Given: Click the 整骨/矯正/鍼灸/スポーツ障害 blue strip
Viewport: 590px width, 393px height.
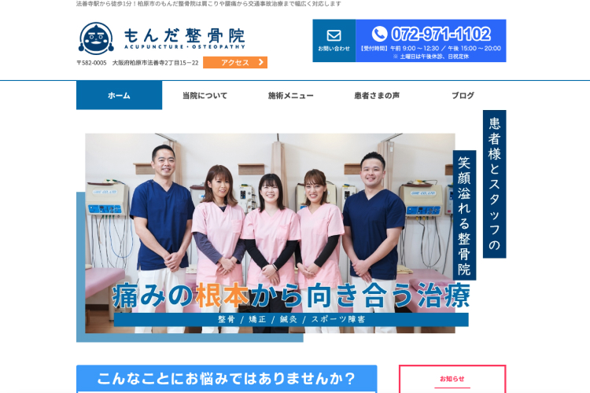Looking at the screenshot, I should (x=291, y=320).
